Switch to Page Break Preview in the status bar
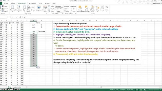The height and width of the screenshot is (91, 162). click(145, 90)
